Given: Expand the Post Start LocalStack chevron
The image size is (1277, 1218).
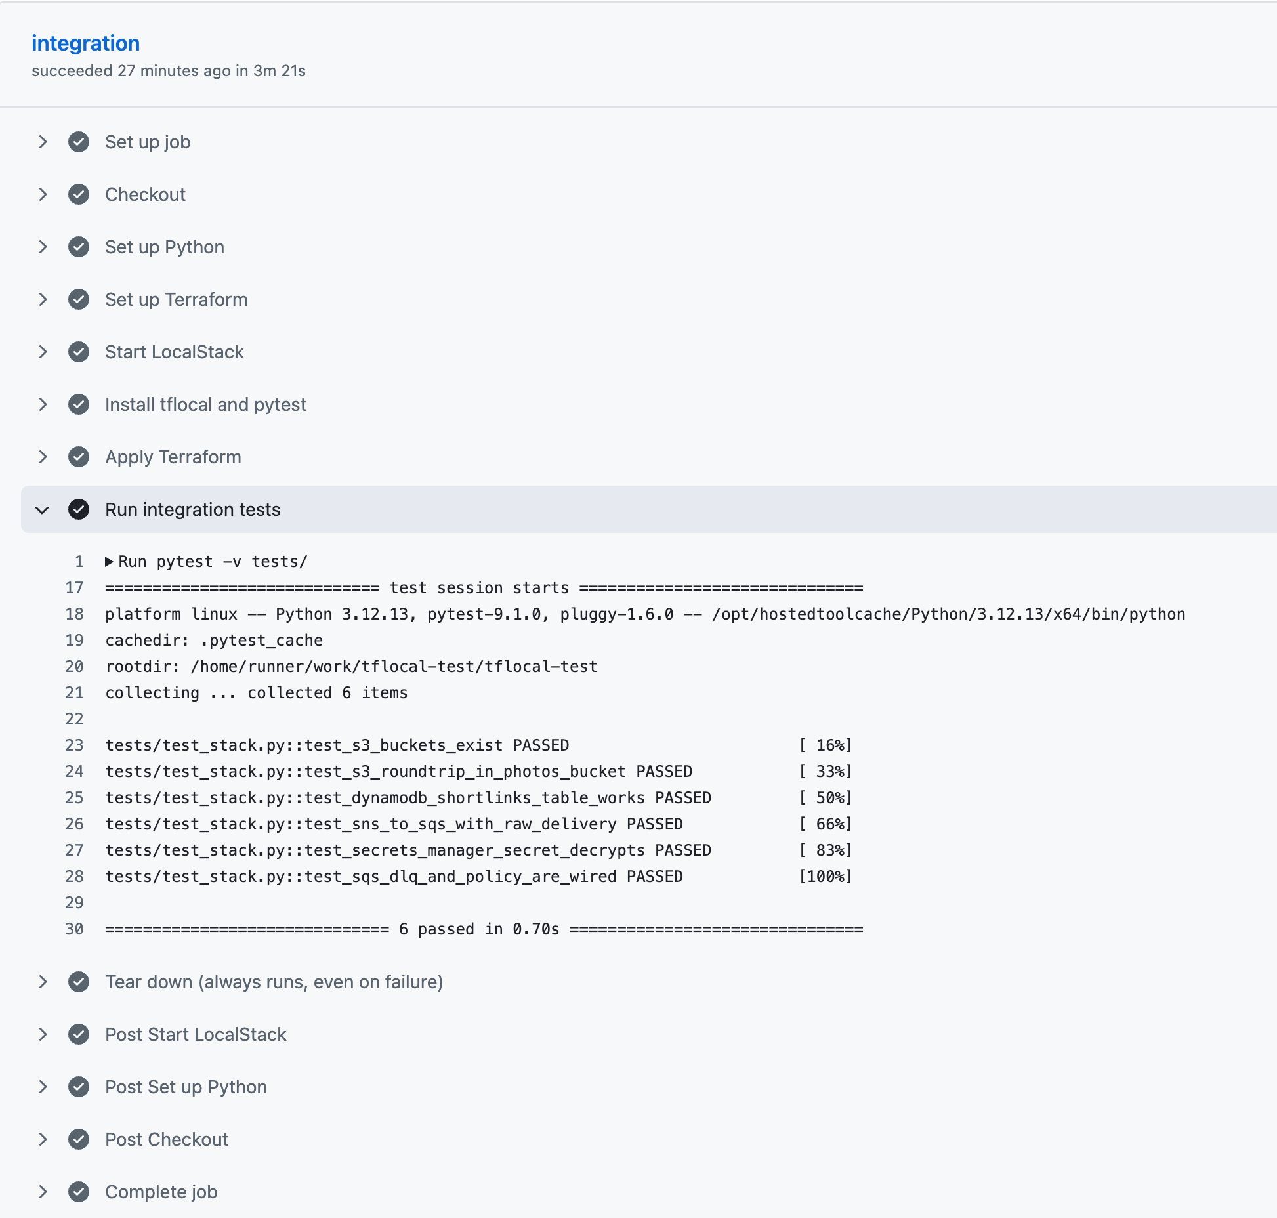Looking at the screenshot, I should (x=43, y=1034).
